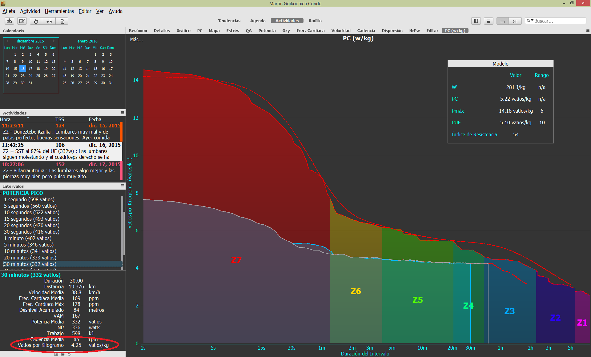Open the Intervalos panel menu icon
Image resolution: width=591 pixels, height=357 pixels.
point(122,186)
